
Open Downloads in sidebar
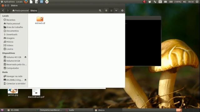(x=11, y=35)
